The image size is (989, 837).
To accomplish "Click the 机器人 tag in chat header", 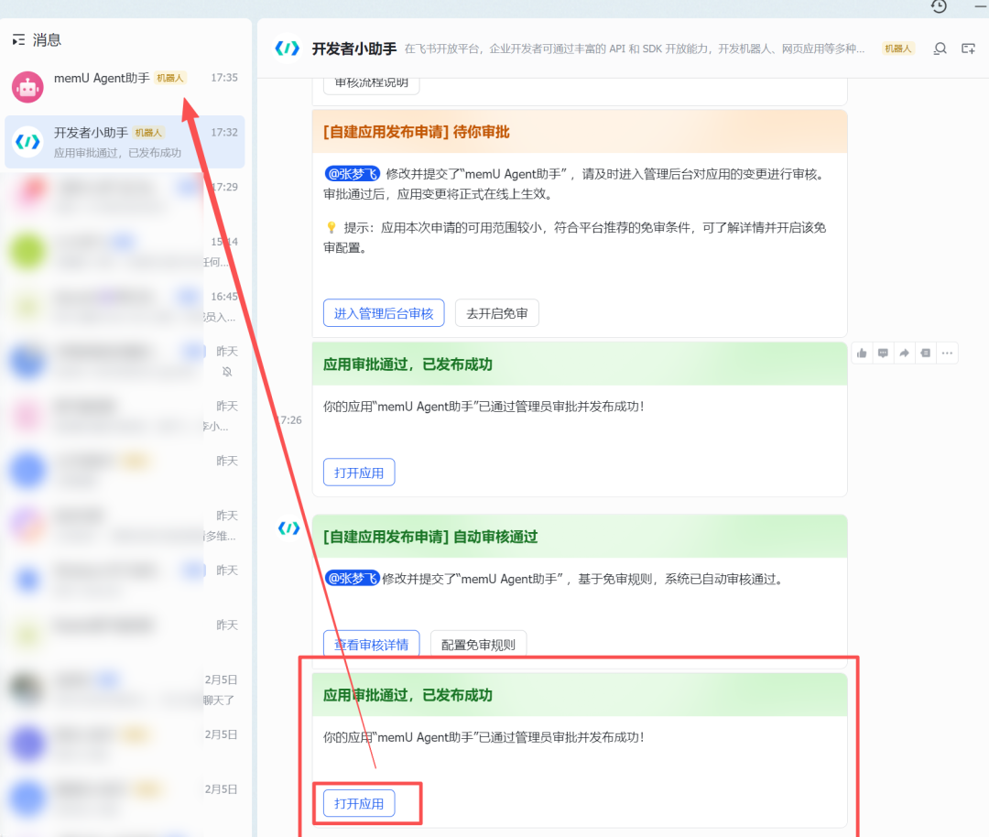I will pyautogui.click(x=898, y=49).
